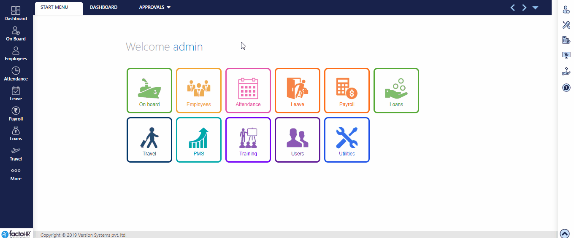Open the orange Leave tile
Viewport: 574px width, 238px height.
[x=298, y=91]
